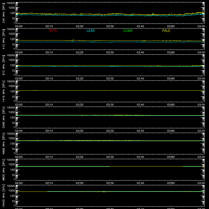Click 02:30 time label under 1415 MHz plot

coord(110,105)
